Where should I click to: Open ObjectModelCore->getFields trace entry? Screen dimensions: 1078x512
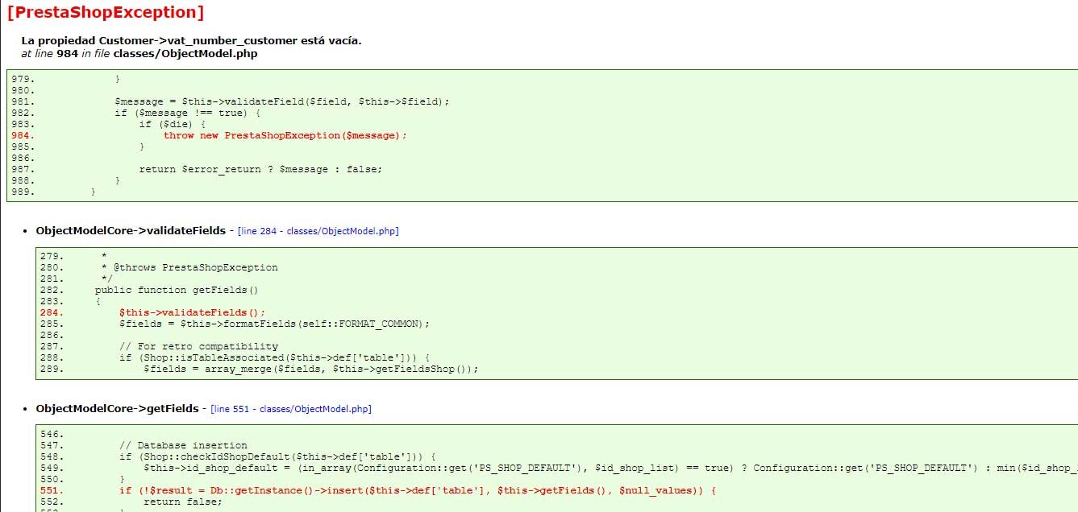(x=117, y=409)
